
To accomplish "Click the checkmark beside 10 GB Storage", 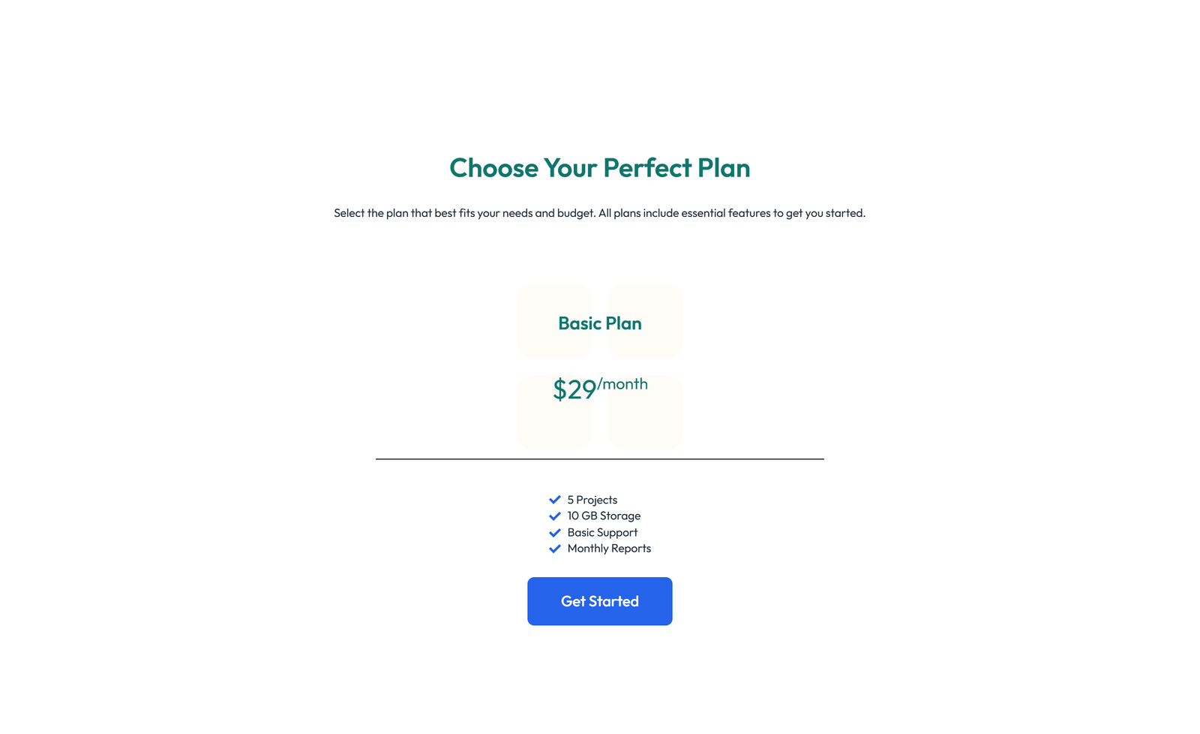I will pos(556,516).
